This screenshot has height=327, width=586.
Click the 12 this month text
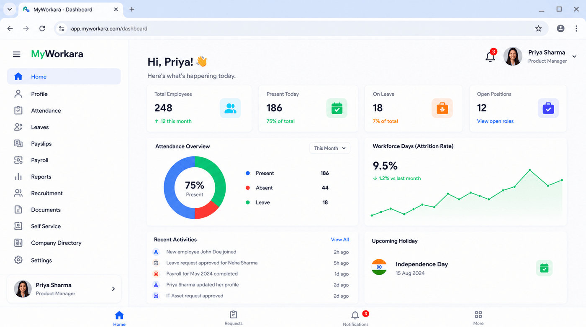coord(176,121)
